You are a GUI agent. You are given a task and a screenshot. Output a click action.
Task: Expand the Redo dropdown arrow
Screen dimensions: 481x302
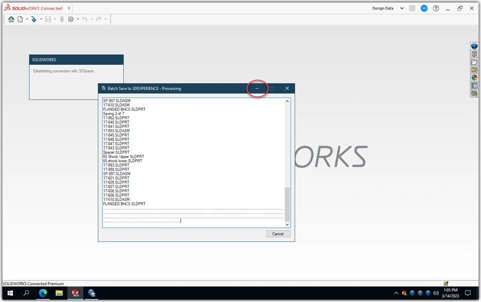pyautogui.click(x=106, y=20)
